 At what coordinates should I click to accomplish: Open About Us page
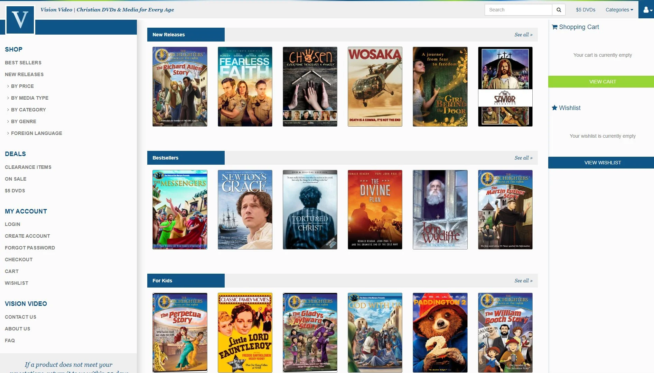pyautogui.click(x=17, y=329)
